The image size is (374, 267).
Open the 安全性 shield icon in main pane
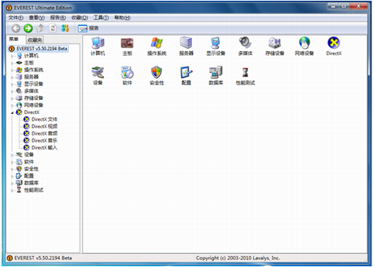point(157,76)
